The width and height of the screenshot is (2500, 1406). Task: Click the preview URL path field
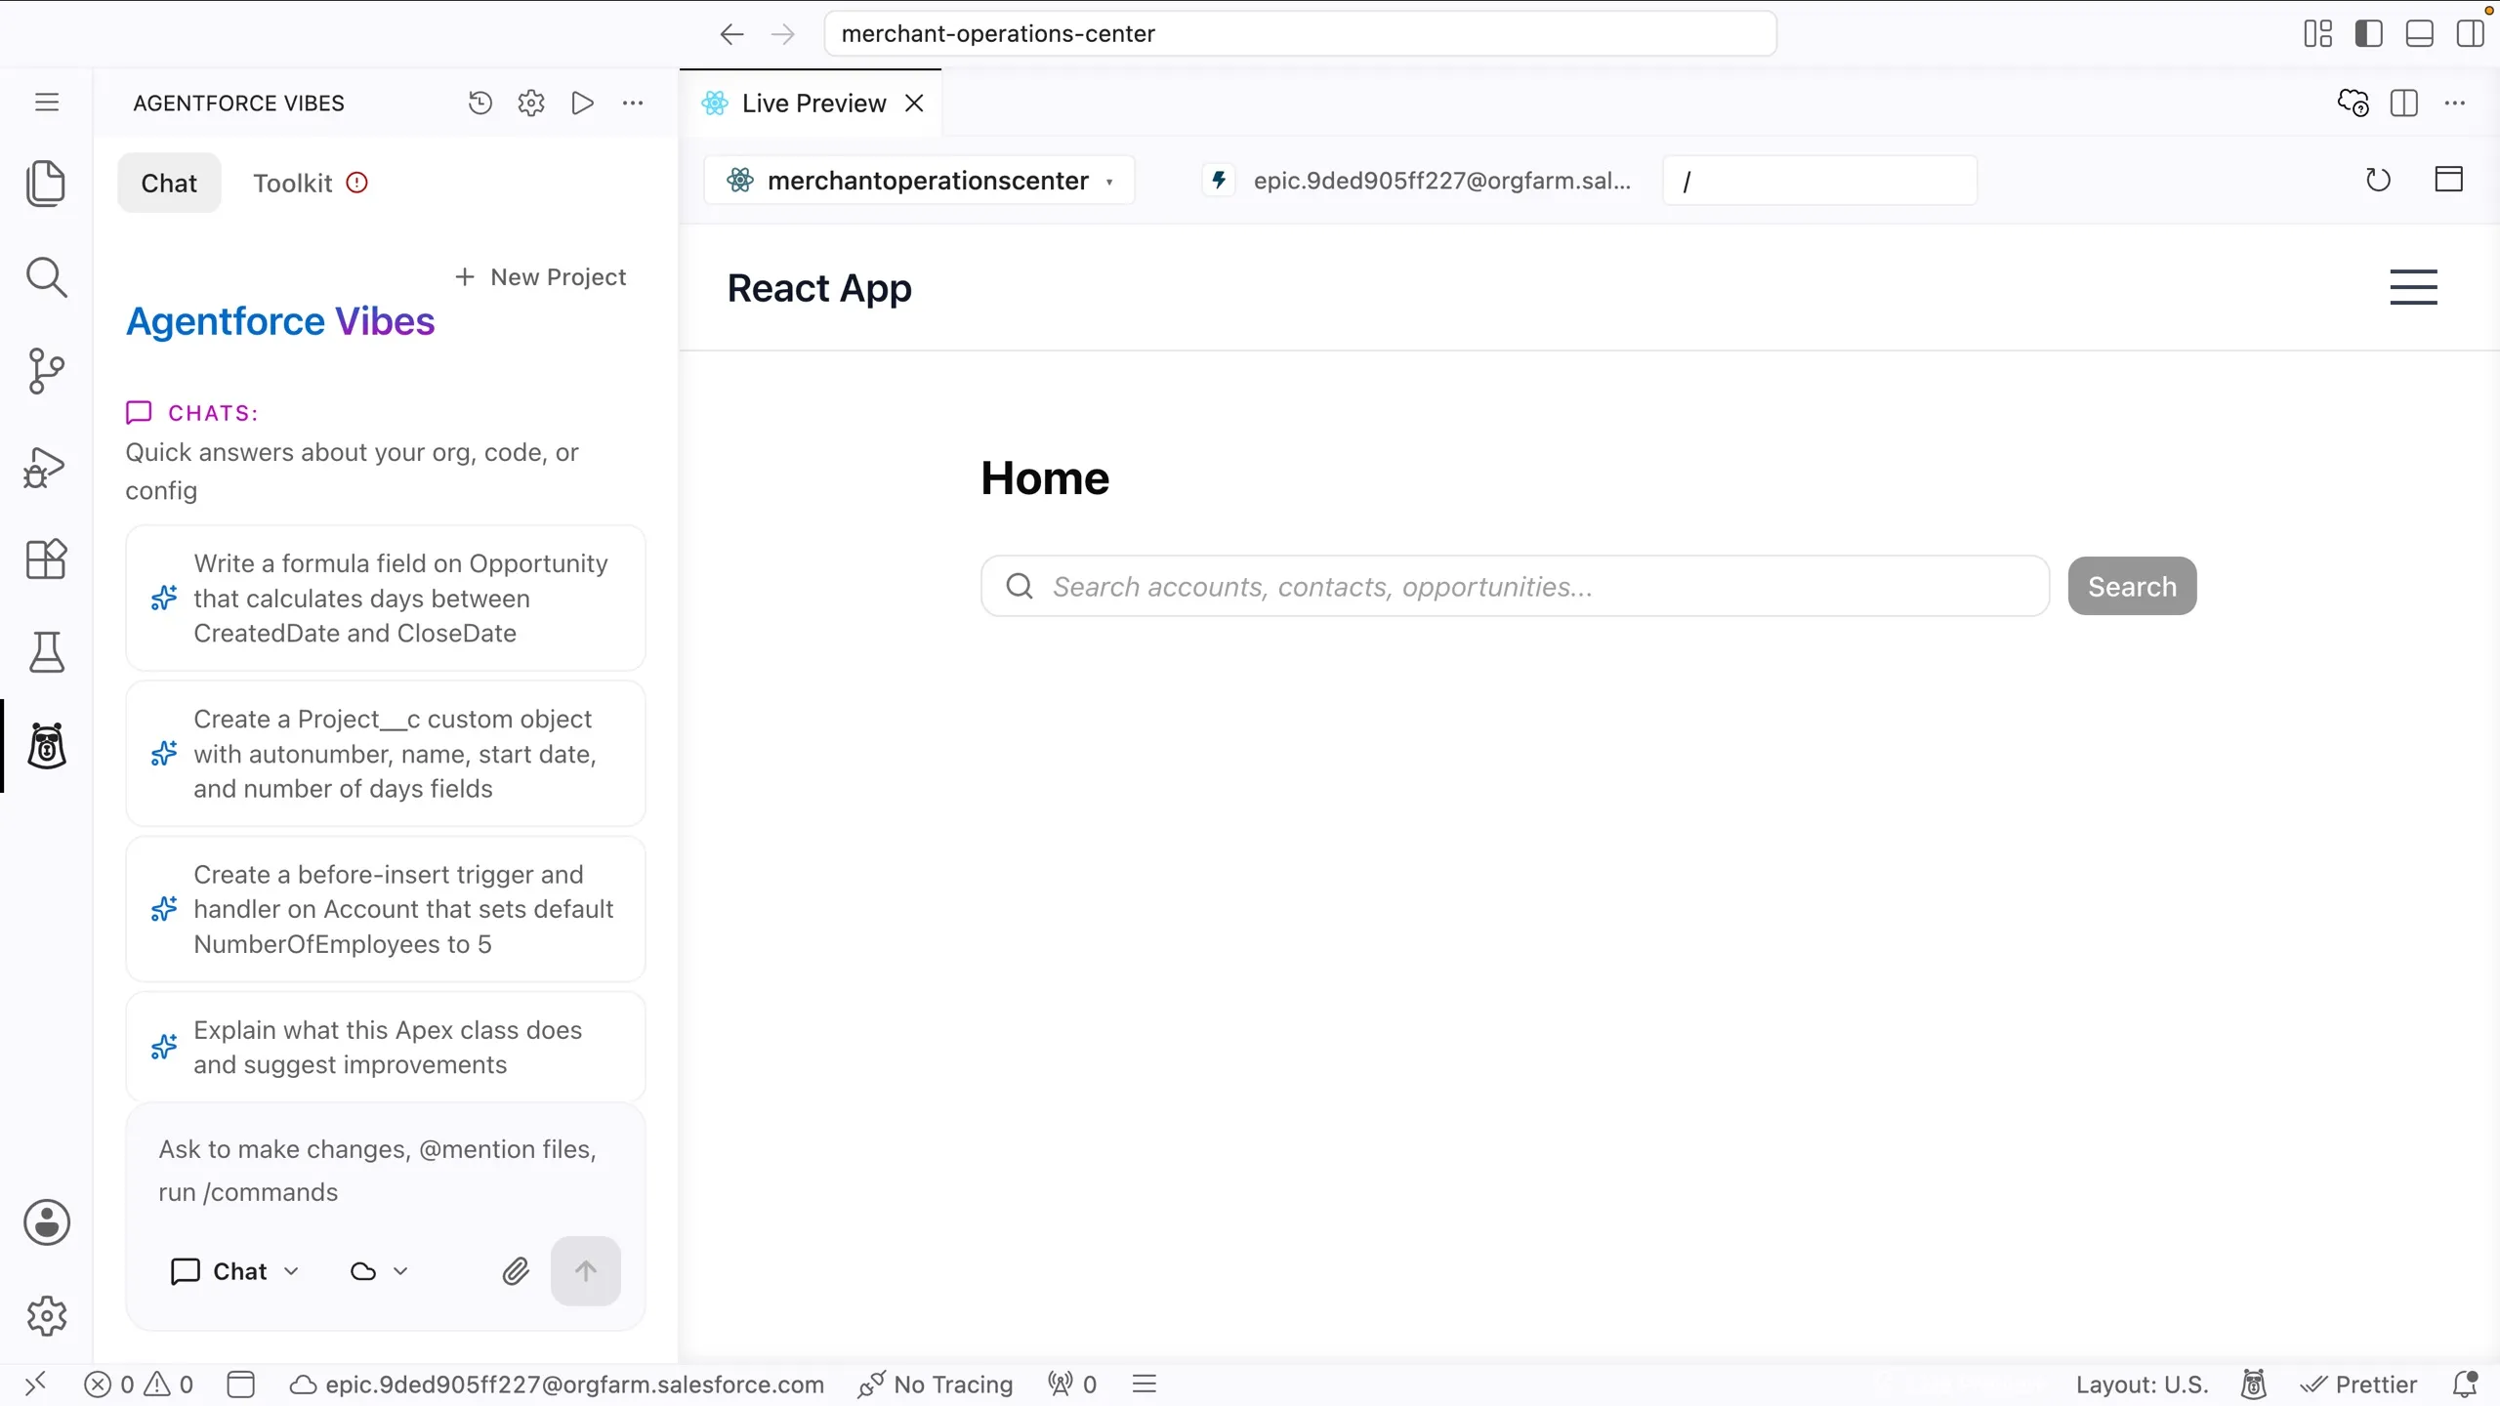[x=1819, y=180]
